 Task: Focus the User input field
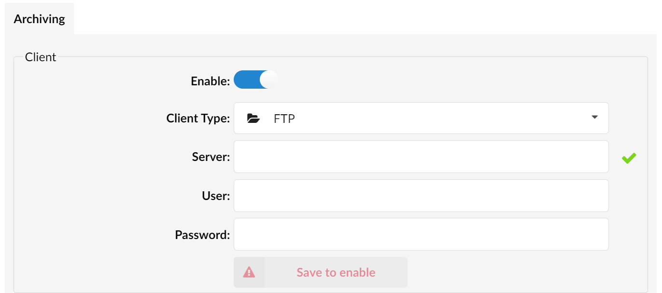(x=421, y=196)
